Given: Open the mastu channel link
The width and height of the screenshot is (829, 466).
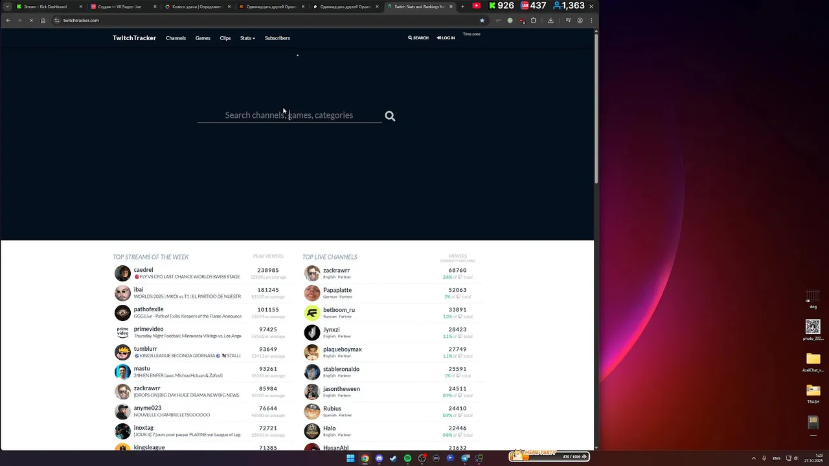Looking at the screenshot, I should click(x=142, y=368).
